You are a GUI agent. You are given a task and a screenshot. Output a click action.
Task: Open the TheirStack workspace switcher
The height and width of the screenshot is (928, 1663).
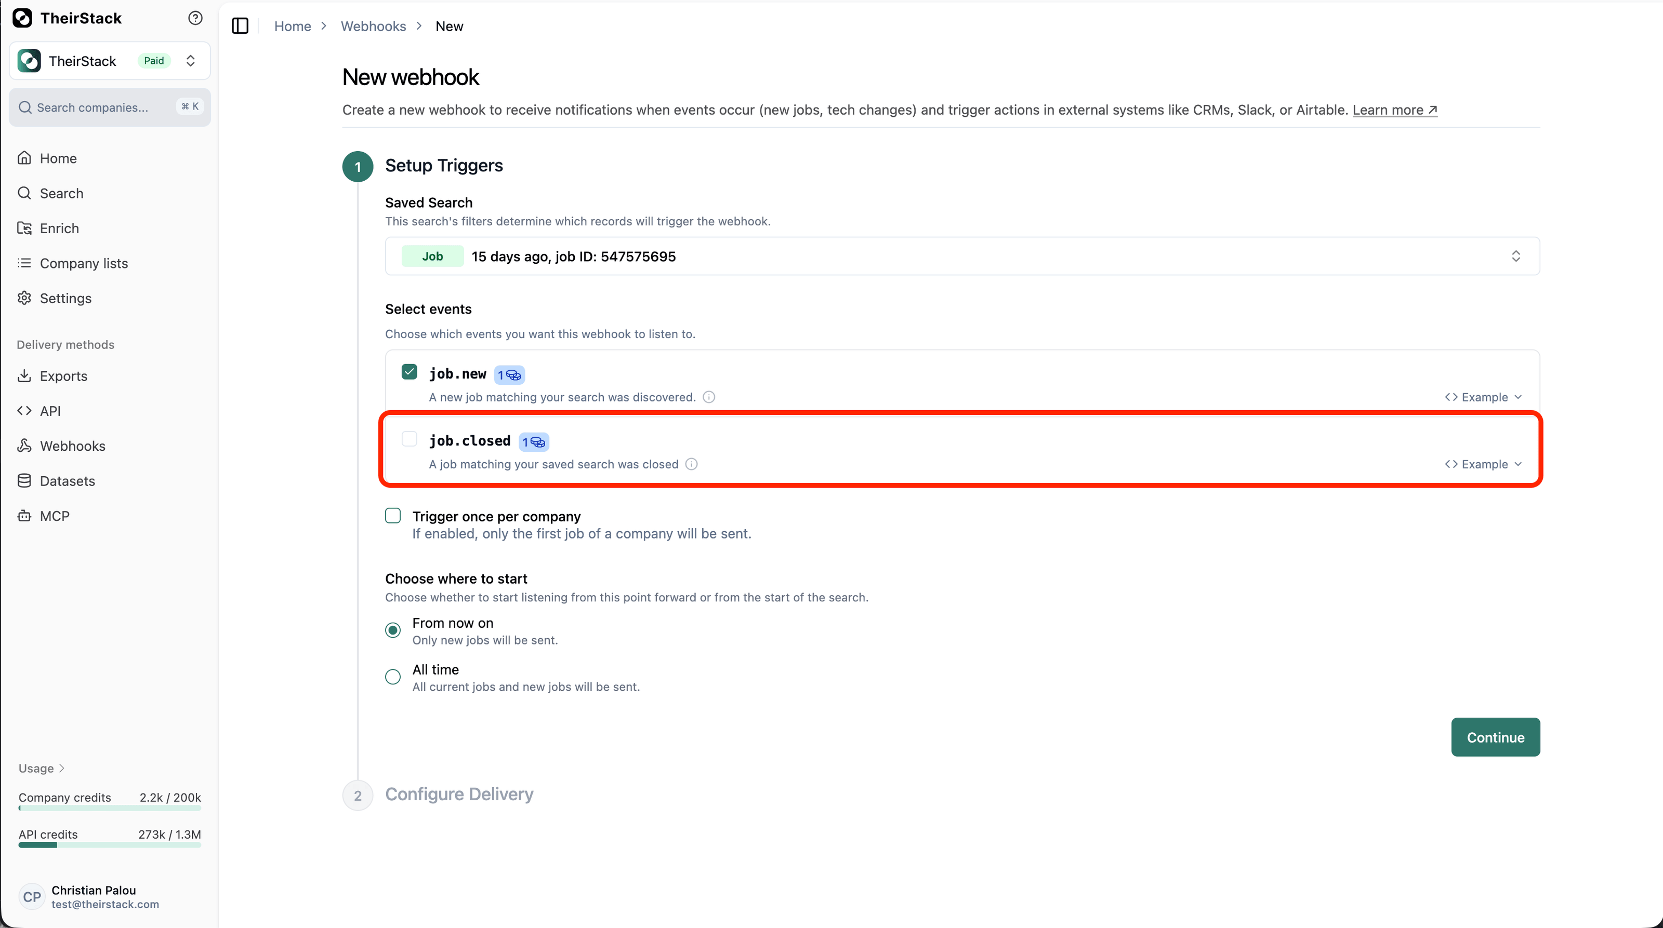(x=110, y=61)
